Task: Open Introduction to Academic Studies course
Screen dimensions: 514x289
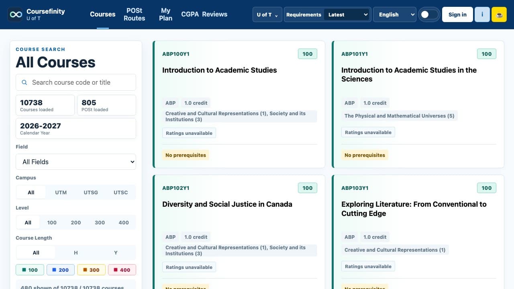Action: (220, 70)
